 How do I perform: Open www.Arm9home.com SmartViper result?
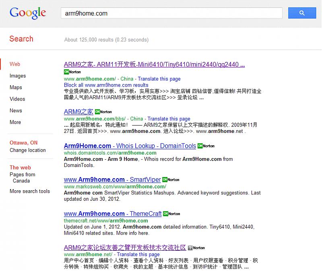pyautogui.click(x=112, y=179)
